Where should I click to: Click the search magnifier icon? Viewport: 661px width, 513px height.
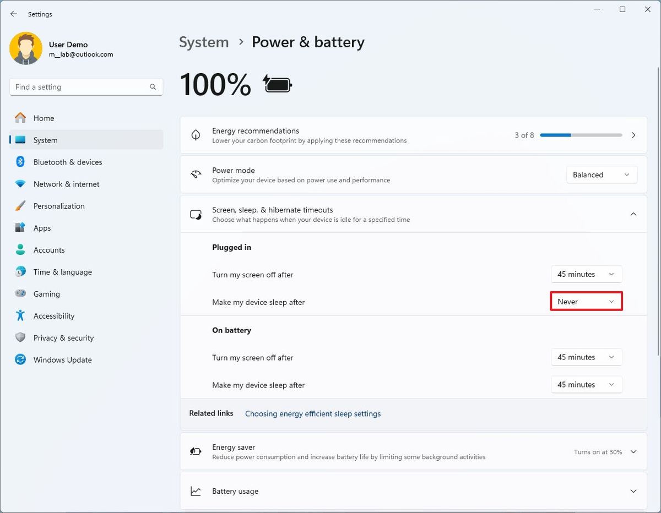153,87
